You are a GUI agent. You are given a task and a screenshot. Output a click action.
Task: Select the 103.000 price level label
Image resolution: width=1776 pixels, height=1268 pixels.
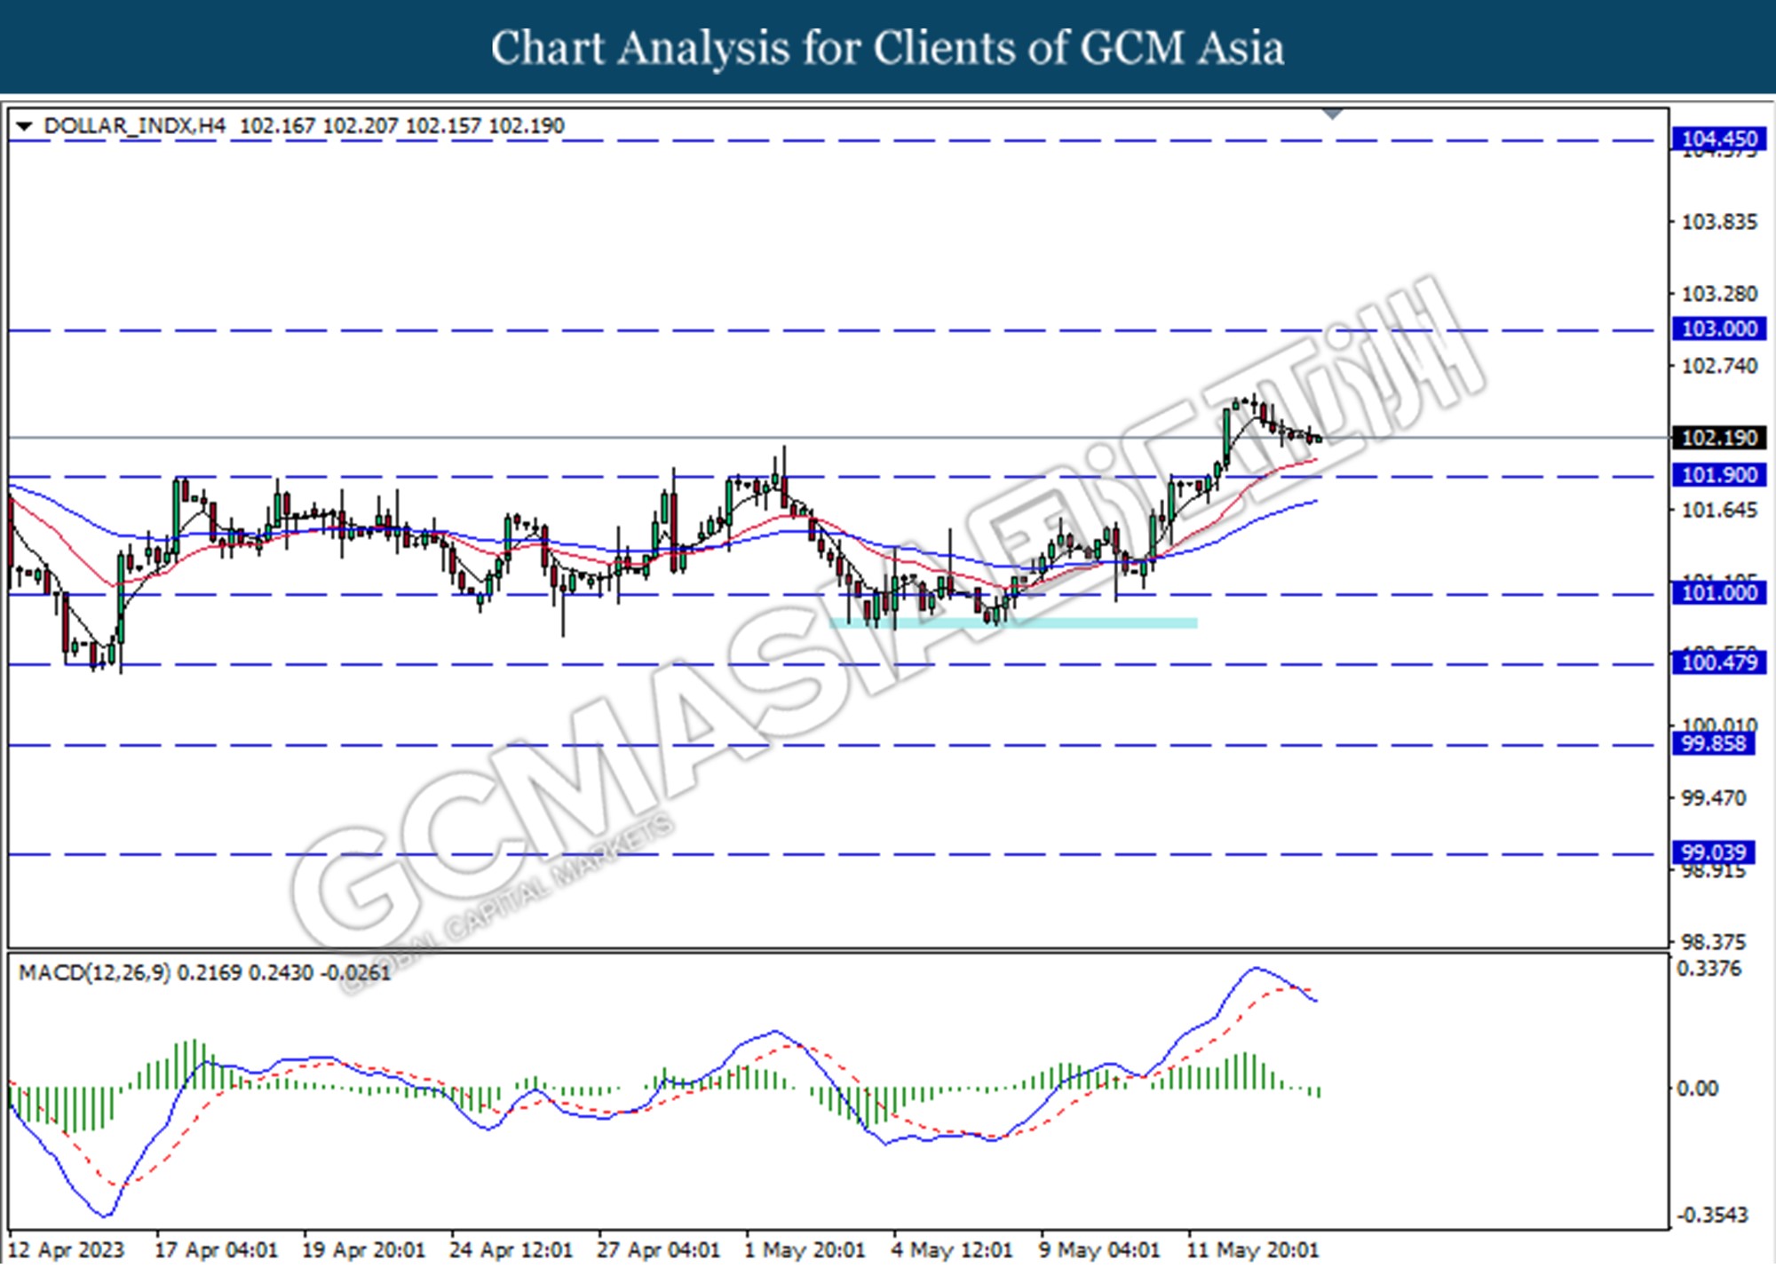coord(1719,329)
